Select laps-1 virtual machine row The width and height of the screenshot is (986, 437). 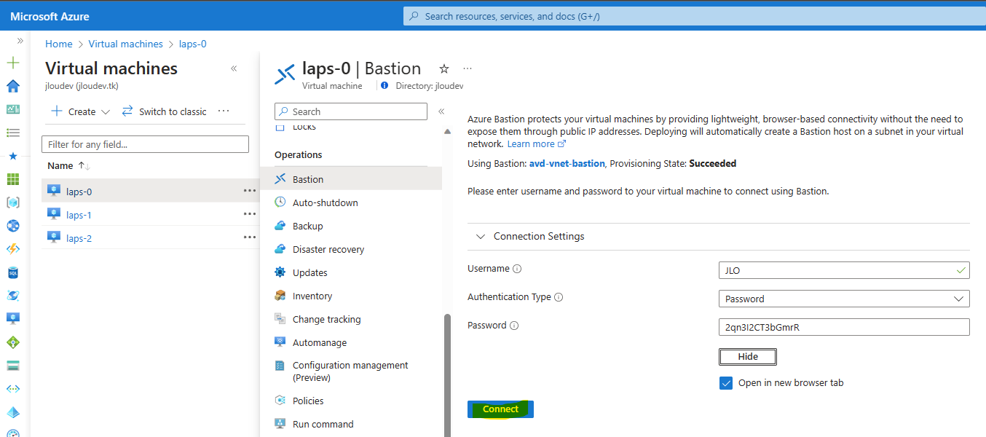151,215
